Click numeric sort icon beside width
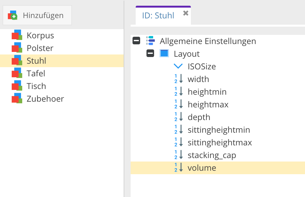This screenshot has width=305, height=197. click(x=179, y=79)
